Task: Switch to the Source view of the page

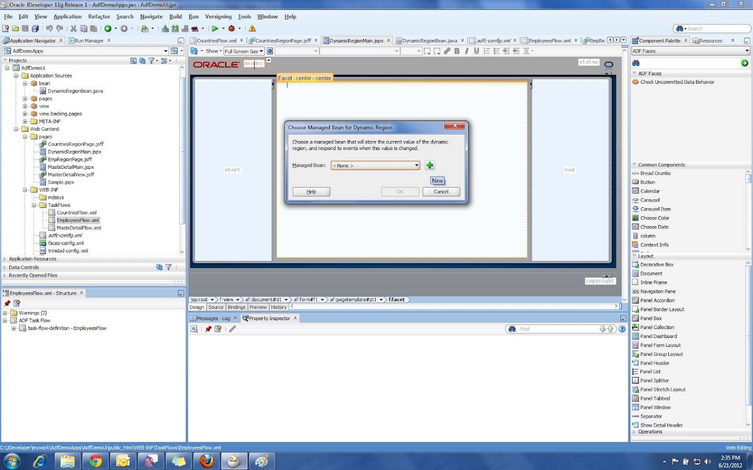Action: (x=216, y=307)
